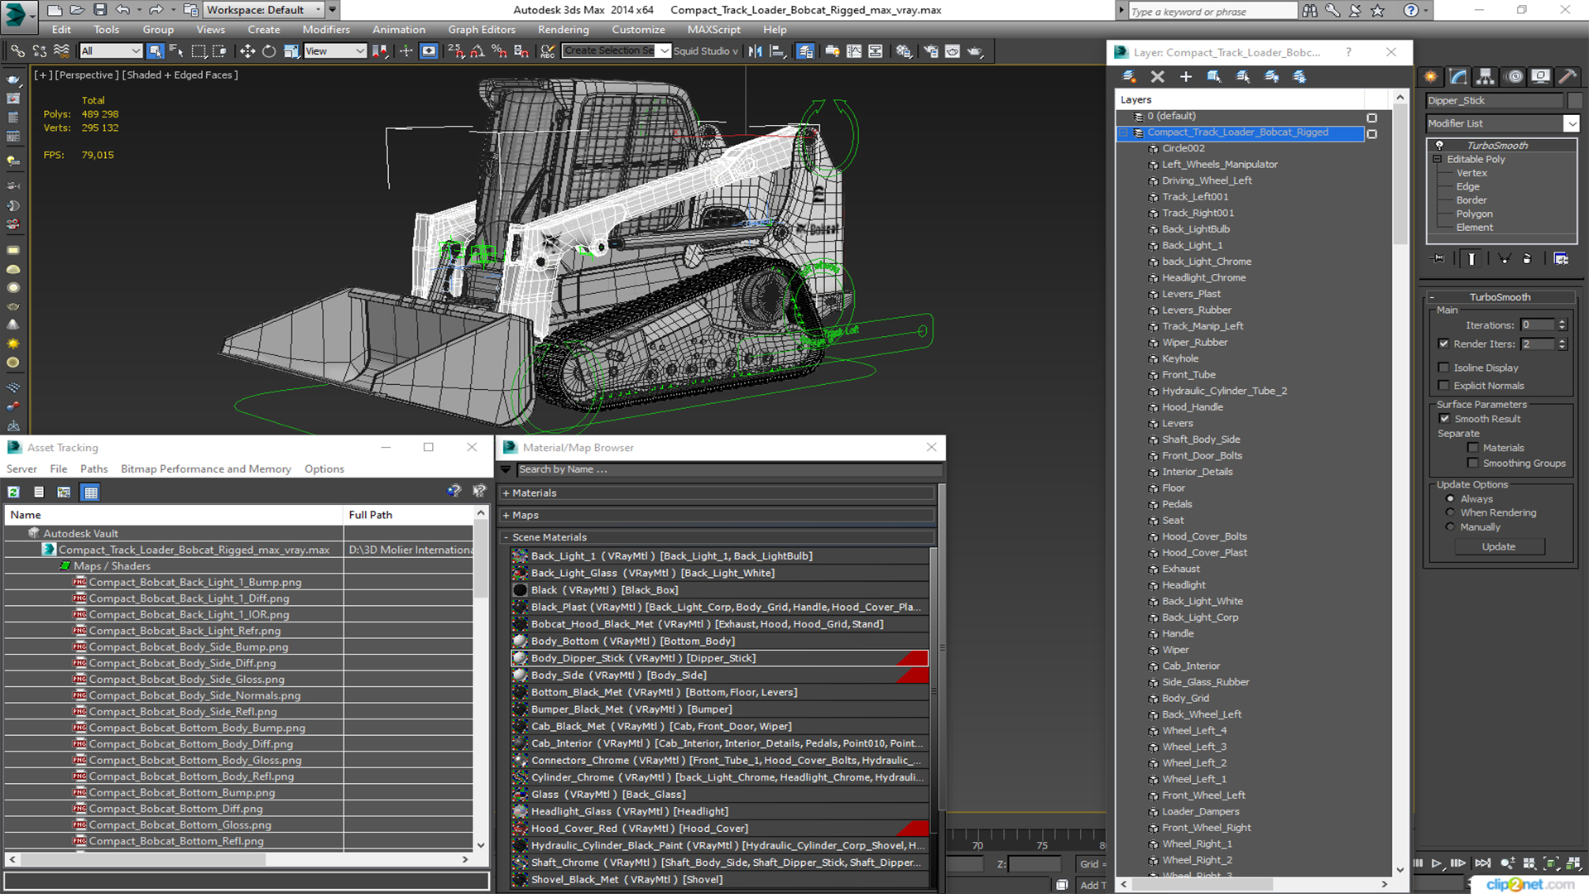Toggle Smooth Result checkbox
Image resolution: width=1589 pixels, height=894 pixels.
(1444, 419)
